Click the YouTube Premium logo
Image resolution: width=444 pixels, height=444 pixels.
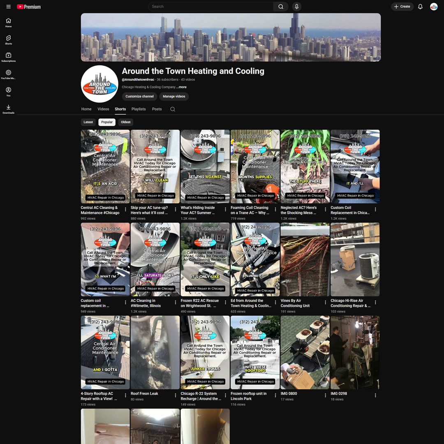point(29,7)
